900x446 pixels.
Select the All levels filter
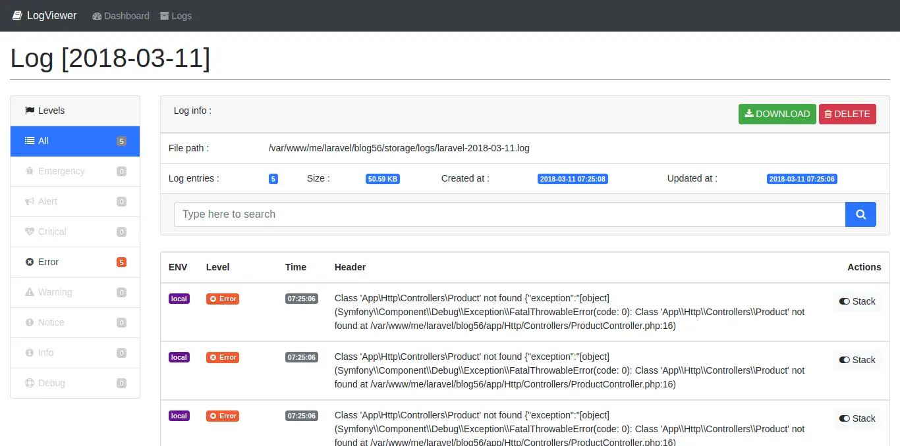(x=75, y=141)
